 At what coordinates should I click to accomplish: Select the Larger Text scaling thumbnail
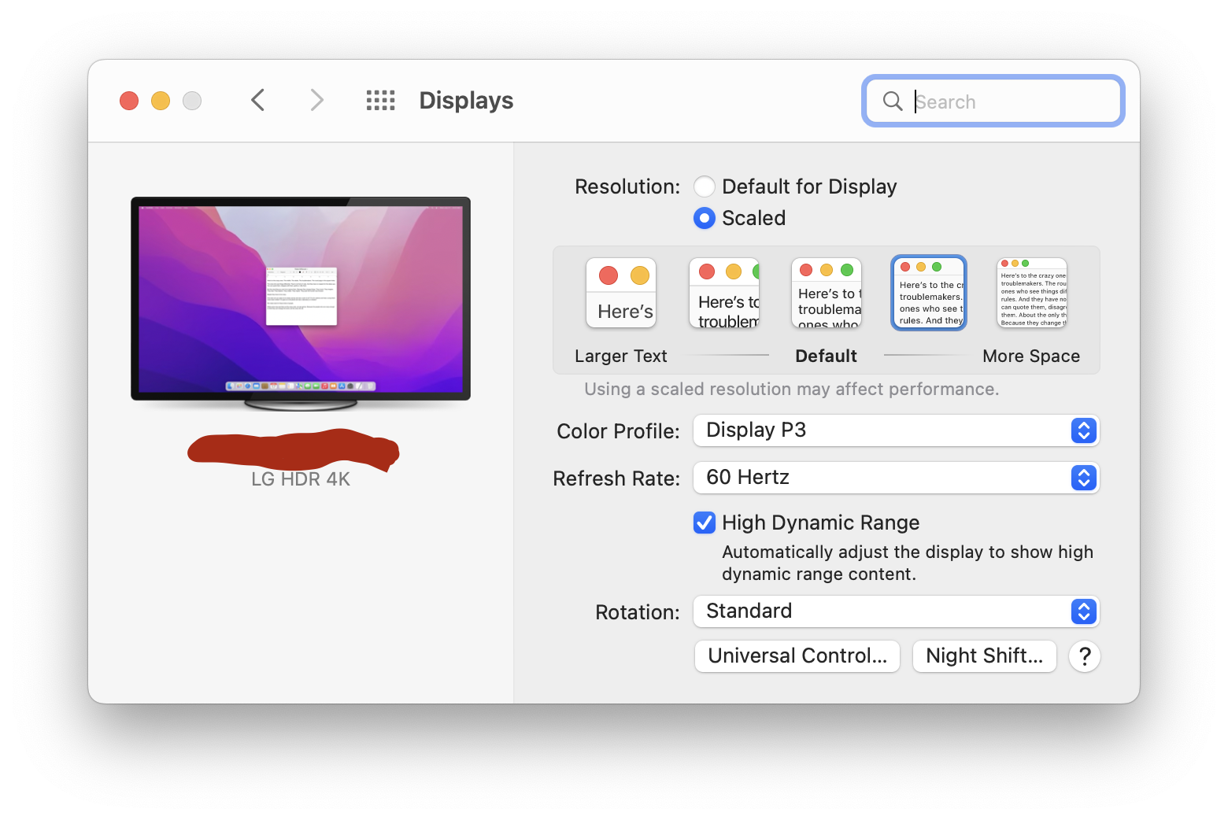(x=621, y=293)
